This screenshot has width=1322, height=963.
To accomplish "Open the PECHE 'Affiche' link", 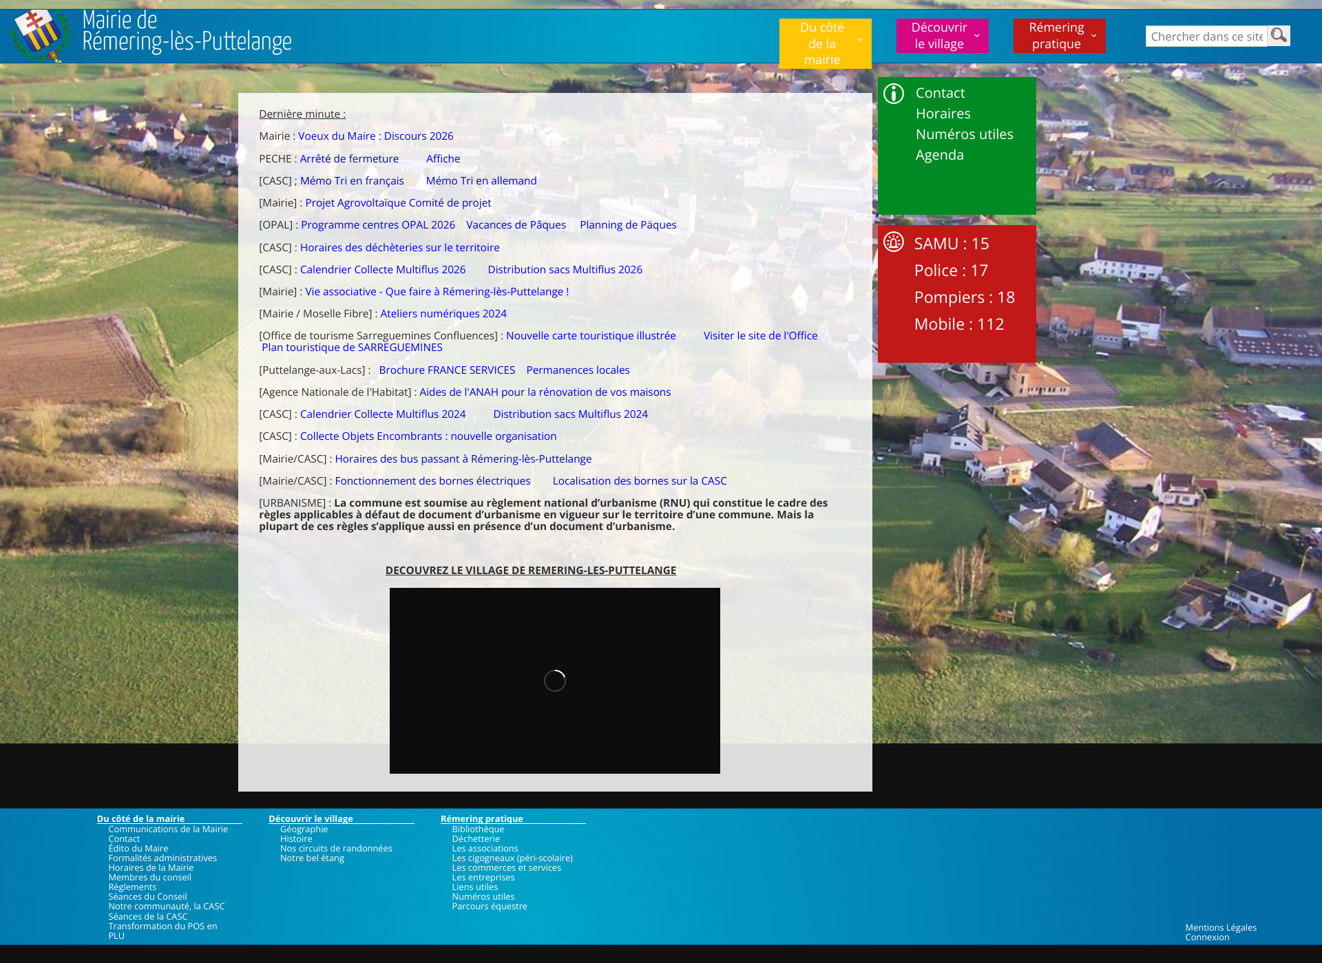I will [x=443, y=159].
